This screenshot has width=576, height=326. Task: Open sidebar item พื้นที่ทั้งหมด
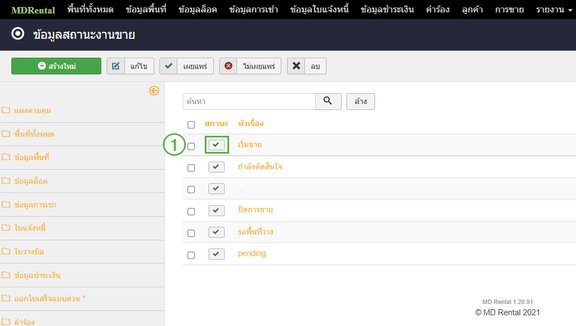click(x=34, y=134)
